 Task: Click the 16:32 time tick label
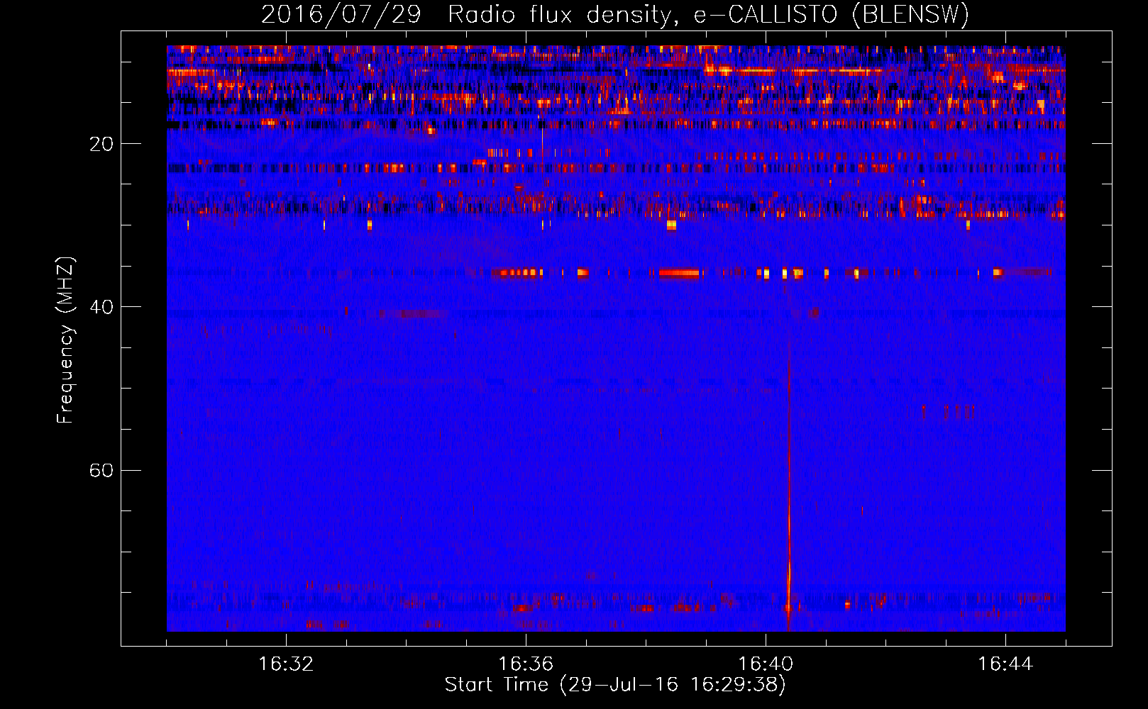pyautogui.click(x=286, y=664)
